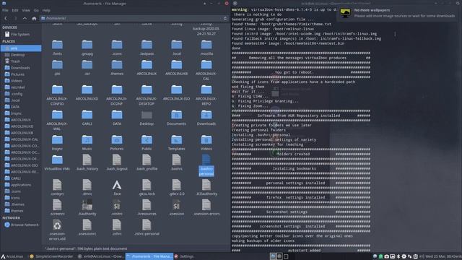The image size is (462, 260).
Task: Select the VirtualBox VMs folder icon
Action: 57,160
